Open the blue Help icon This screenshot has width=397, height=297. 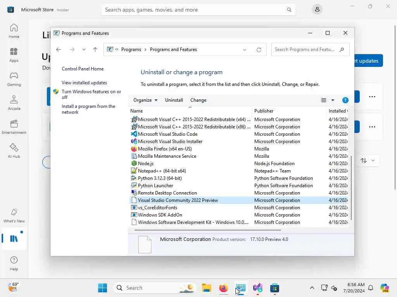[x=345, y=100]
